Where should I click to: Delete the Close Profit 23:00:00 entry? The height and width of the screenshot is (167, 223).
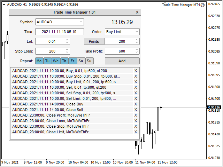click(x=136, y=115)
